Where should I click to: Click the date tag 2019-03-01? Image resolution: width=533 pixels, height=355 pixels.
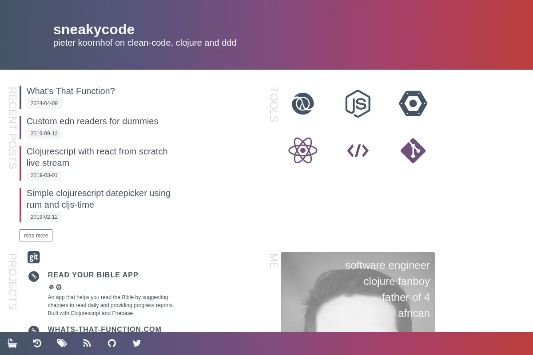pos(44,175)
